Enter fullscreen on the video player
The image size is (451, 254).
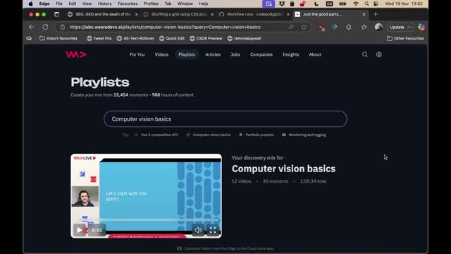pyautogui.click(x=213, y=230)
